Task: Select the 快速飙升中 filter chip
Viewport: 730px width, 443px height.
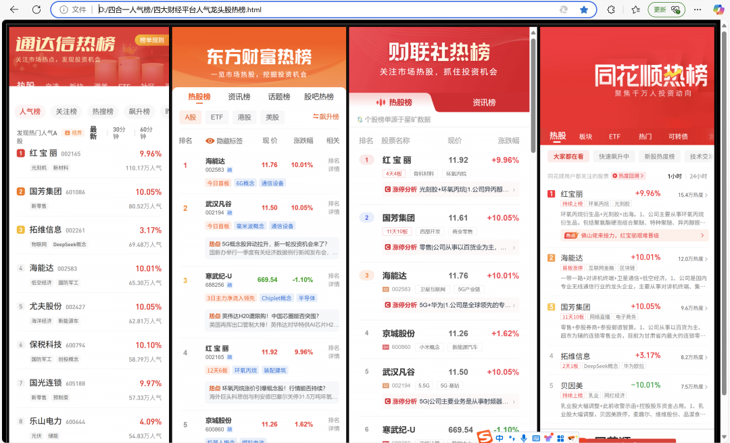Action: click(614, 156)
